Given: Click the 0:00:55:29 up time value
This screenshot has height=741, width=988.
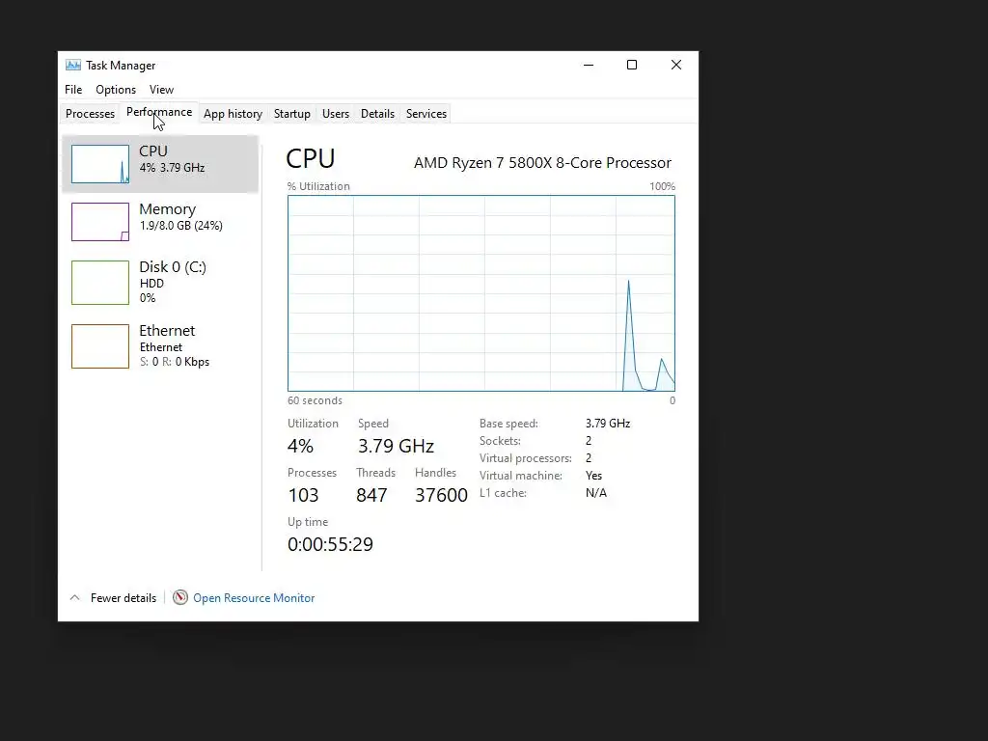Looking at the screenshot, I should click(330, 544).
